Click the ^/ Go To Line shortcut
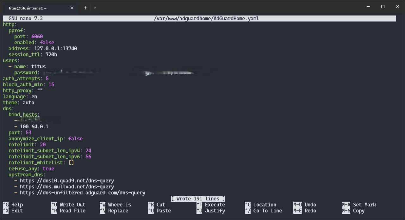This screenshot has width=405, height=220. pyautogui.click(x=263, y=211)
